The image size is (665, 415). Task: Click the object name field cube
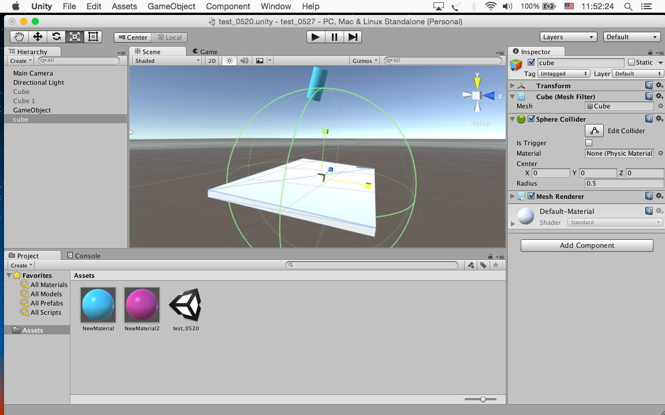pyautogui.click(x=581, y=63)
